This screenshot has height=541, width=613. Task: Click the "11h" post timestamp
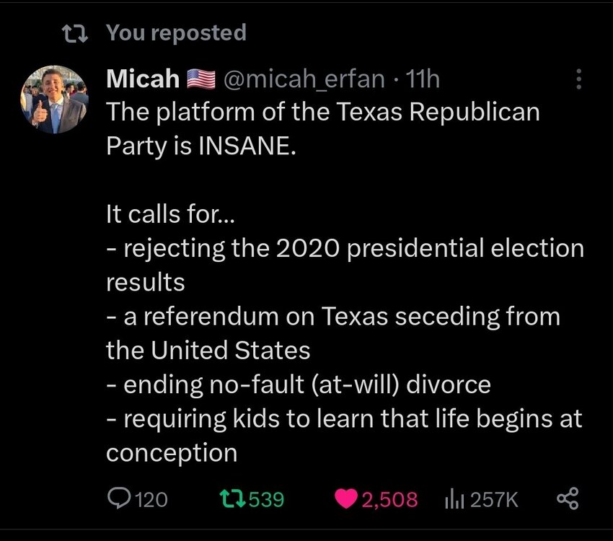coord(423,79)
